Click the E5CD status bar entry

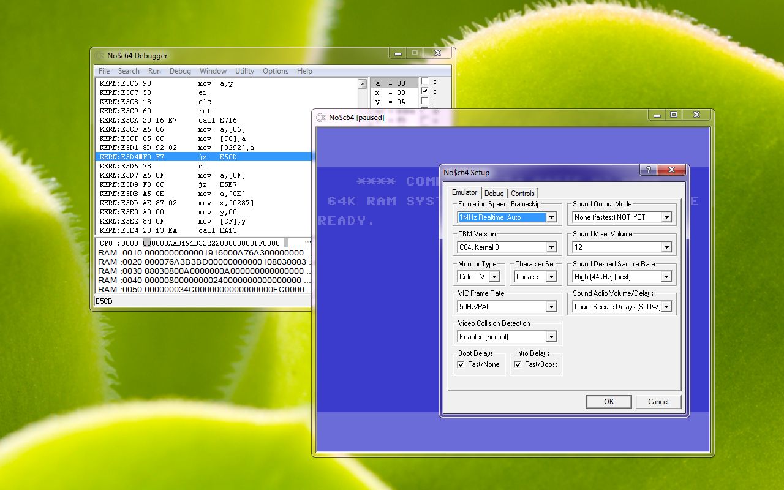[104, 301]
